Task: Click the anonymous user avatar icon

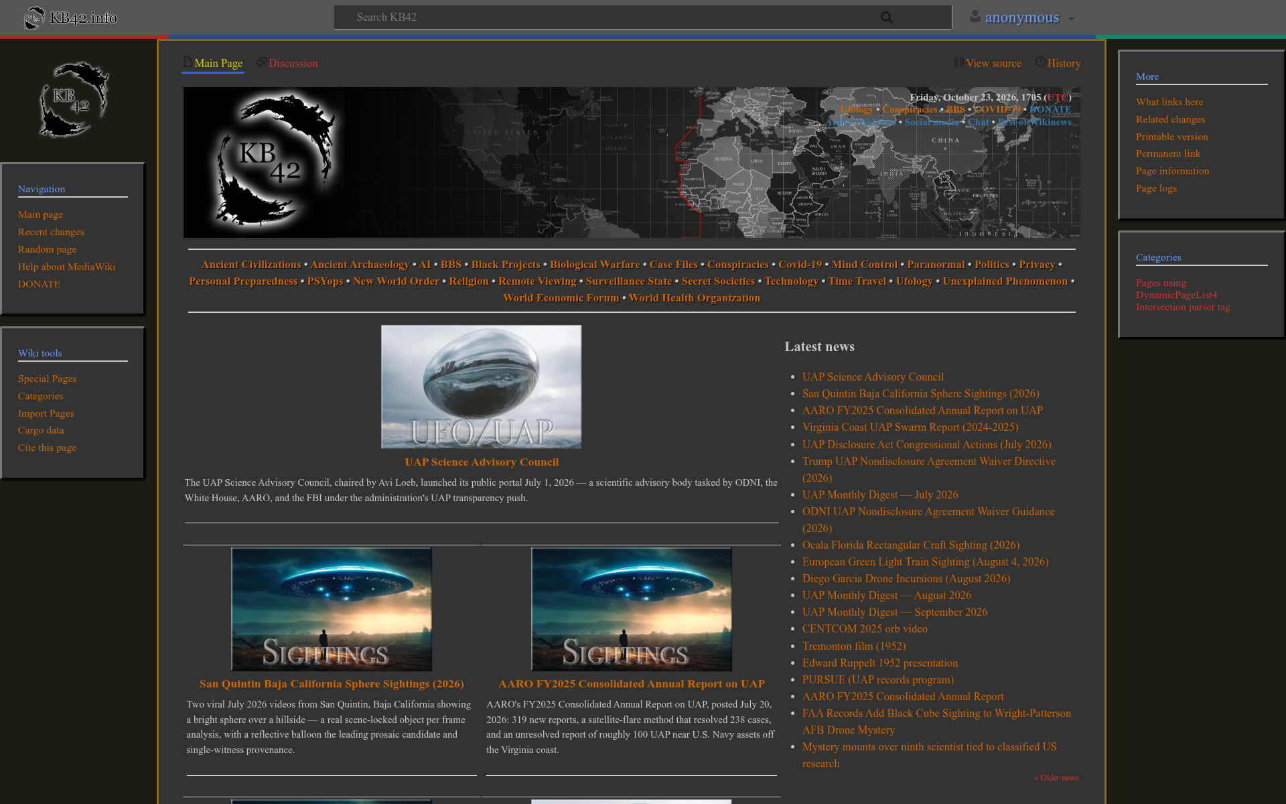Action: coord(975,17)
